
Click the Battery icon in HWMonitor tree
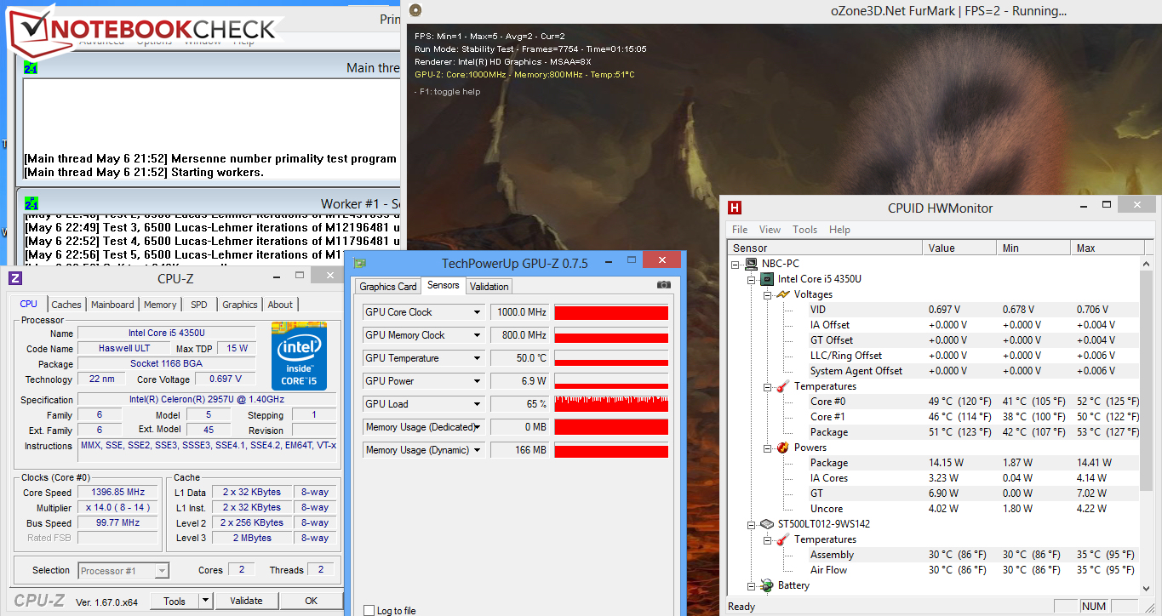(x=766, y=585)
